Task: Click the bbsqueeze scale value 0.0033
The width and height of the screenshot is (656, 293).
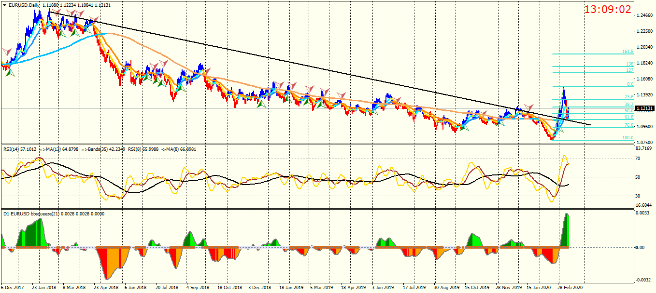Action: 643,213
